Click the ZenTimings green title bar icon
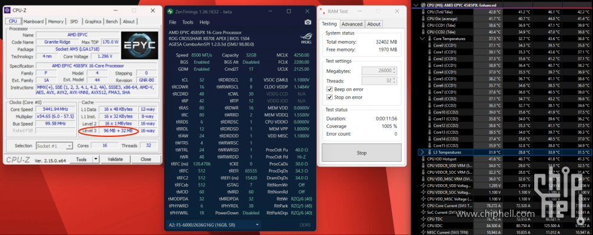The height and width of the screenshot is (235, 593). pyautogui.click(x=170, y=12)
